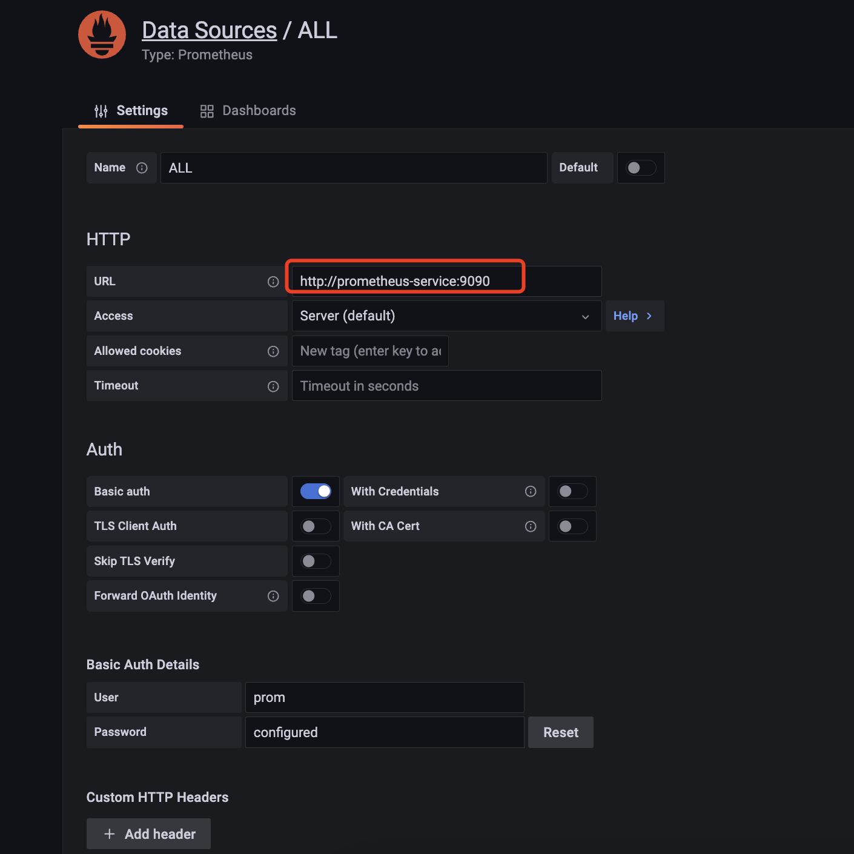Switch to the Dashboards tab

point(248,111)
